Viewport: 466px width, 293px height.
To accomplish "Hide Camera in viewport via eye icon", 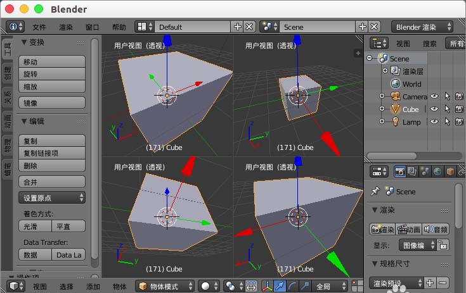I will 434,96.
